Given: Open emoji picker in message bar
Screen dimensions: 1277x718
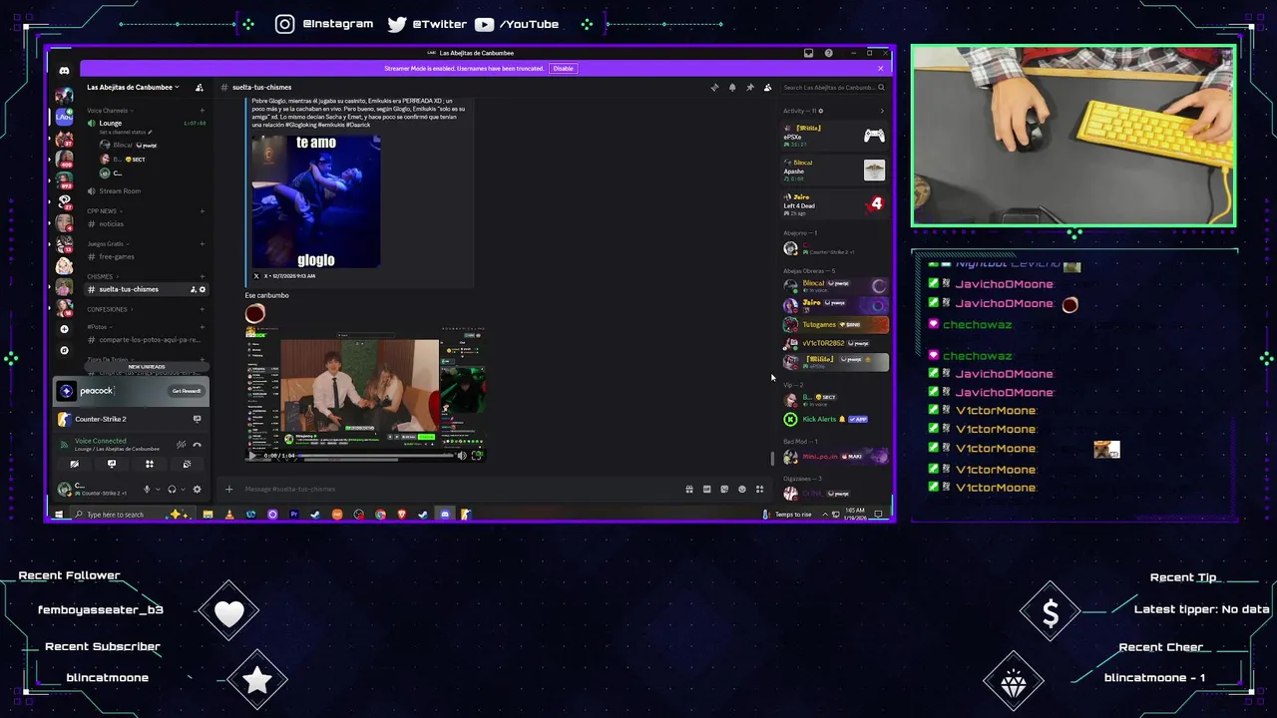Looking at the screenshot, I should pos(741,489).
